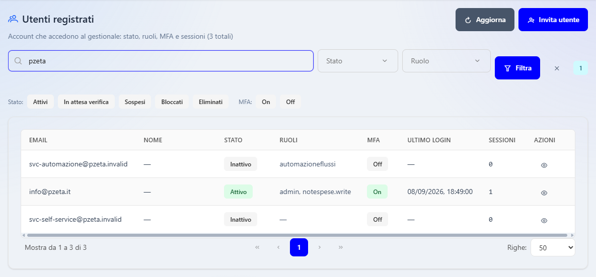
Task: Sort by EMAIL column header
Action: pos(38,140)
